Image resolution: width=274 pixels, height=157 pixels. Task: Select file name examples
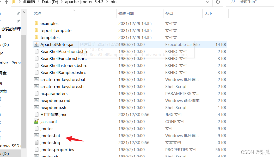tap(49, 23)
